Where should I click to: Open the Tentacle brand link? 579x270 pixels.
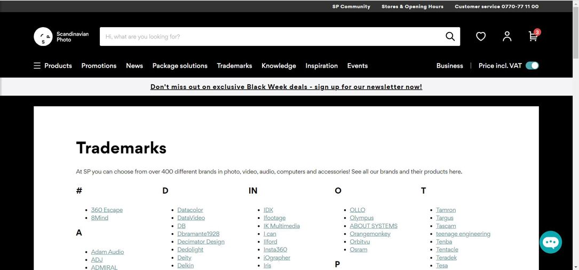[x=447, y=250]
